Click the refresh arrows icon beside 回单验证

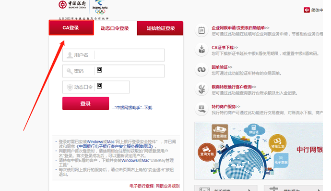[x=201, y=69]
